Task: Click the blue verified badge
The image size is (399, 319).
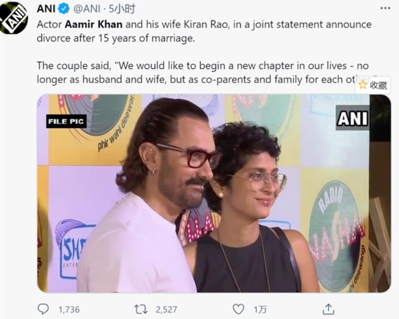Action: coord(64,9)
